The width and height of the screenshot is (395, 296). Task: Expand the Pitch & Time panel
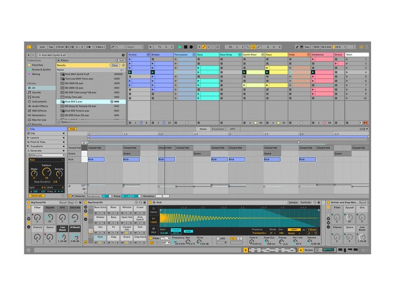38,142
